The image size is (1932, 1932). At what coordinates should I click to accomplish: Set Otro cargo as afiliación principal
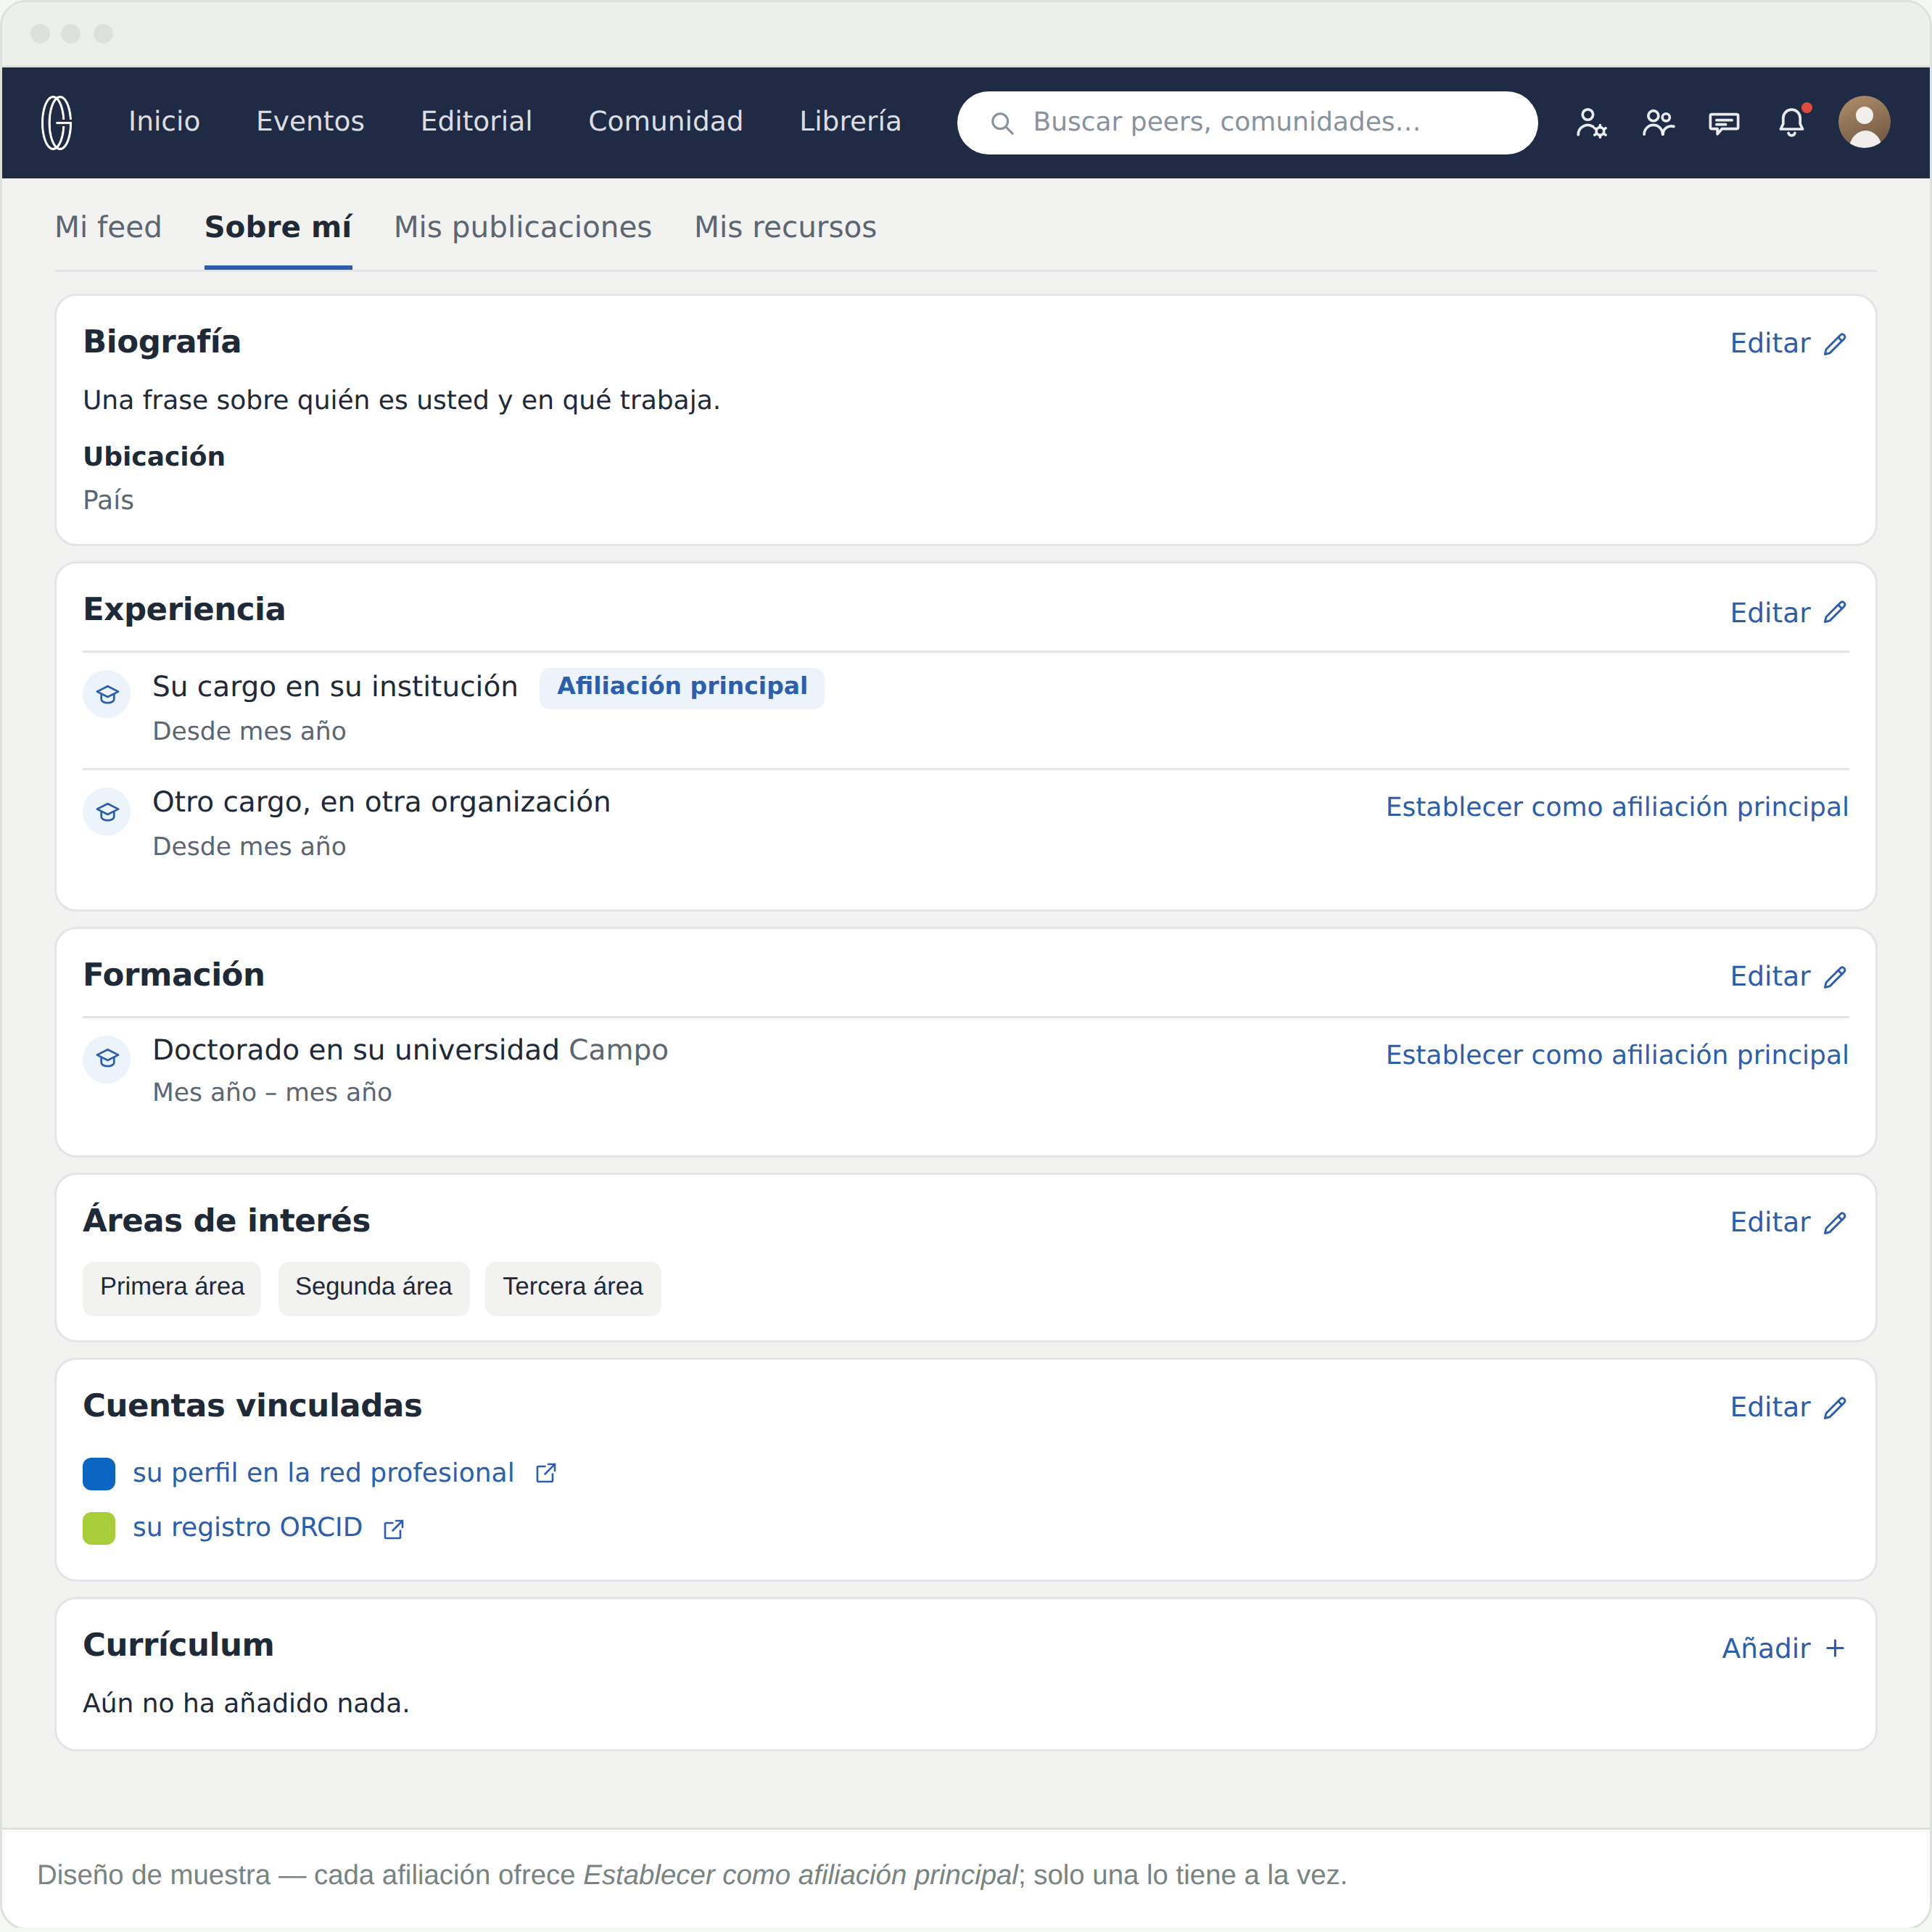point(1617,807)
